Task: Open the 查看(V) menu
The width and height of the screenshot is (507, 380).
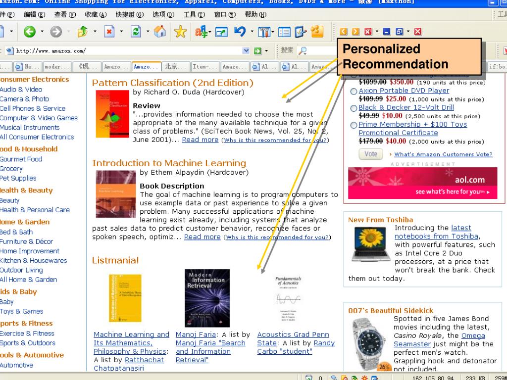Action: [x=65, y=14]
